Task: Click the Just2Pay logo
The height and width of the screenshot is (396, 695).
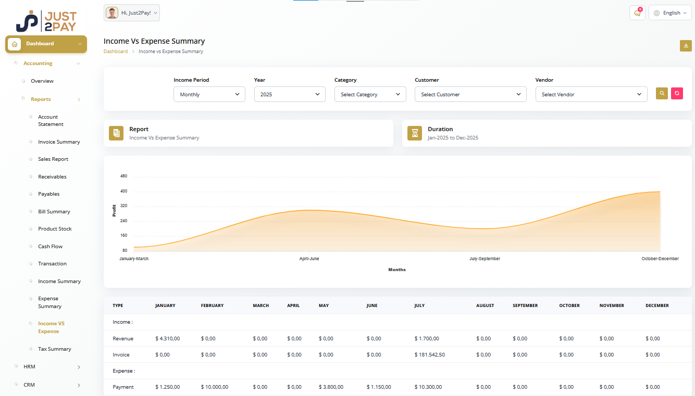Action: 46,21
